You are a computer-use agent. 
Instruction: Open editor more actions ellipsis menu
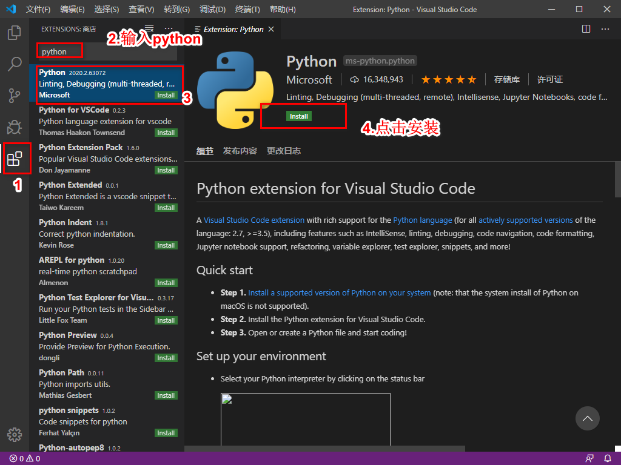tap(605, 29)
